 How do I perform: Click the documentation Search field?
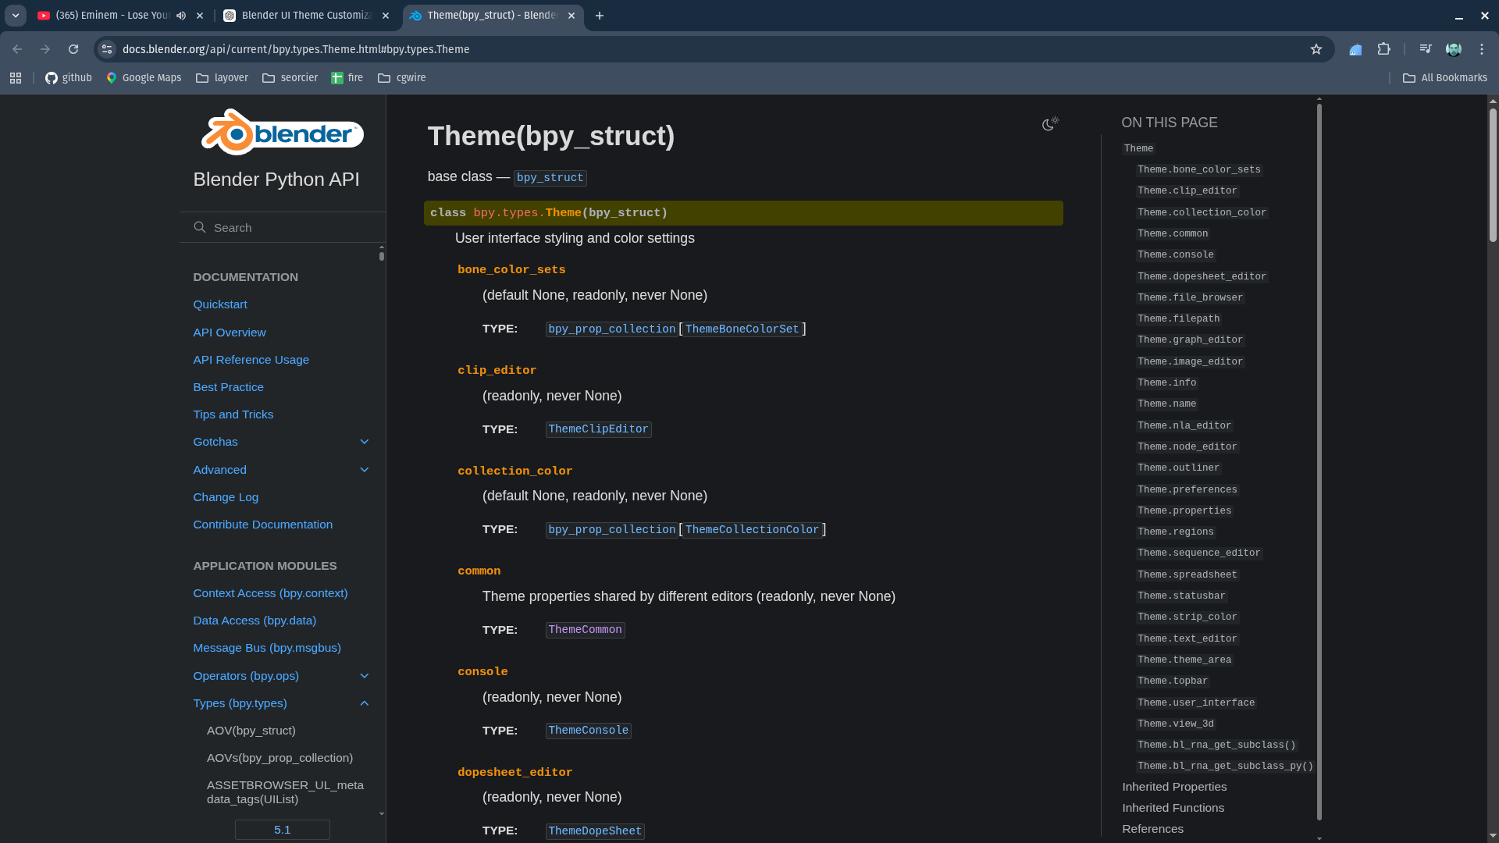tap(289, 228)
